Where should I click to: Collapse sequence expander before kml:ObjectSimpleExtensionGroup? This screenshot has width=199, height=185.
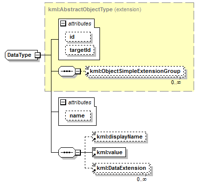[78, 71]
